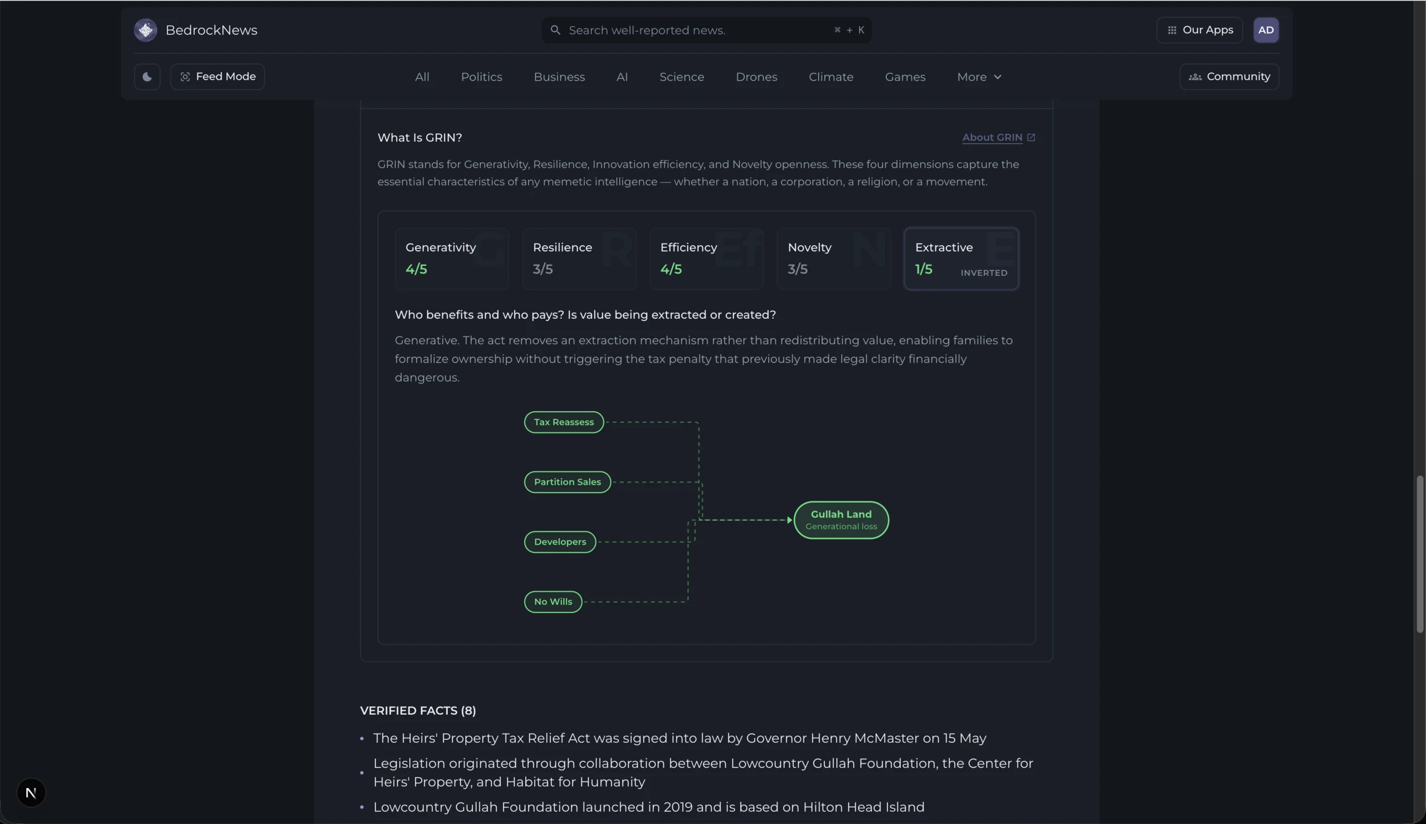Switch to the Drones tab
The width and height of the screenshot is (1426, 824).
(x=756, y=77)
